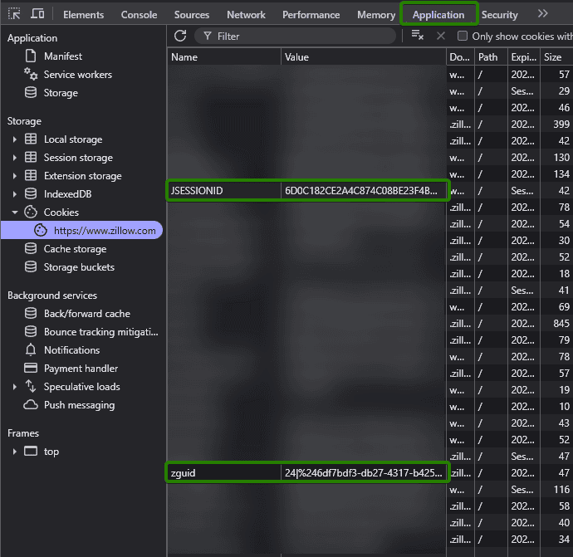Open the Sources tab
573x557 pixels.
[x=192, y=15]
